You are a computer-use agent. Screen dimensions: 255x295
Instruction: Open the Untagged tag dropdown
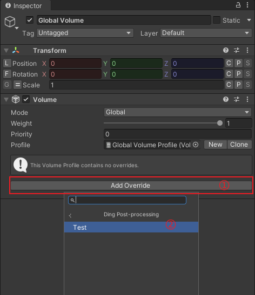coord(85,33)
